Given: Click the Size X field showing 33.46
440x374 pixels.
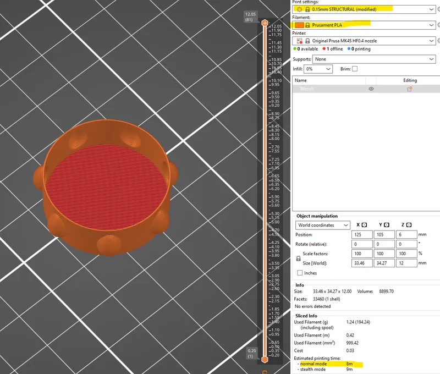Looking at the screenshot, I should [x=362, y=263].
